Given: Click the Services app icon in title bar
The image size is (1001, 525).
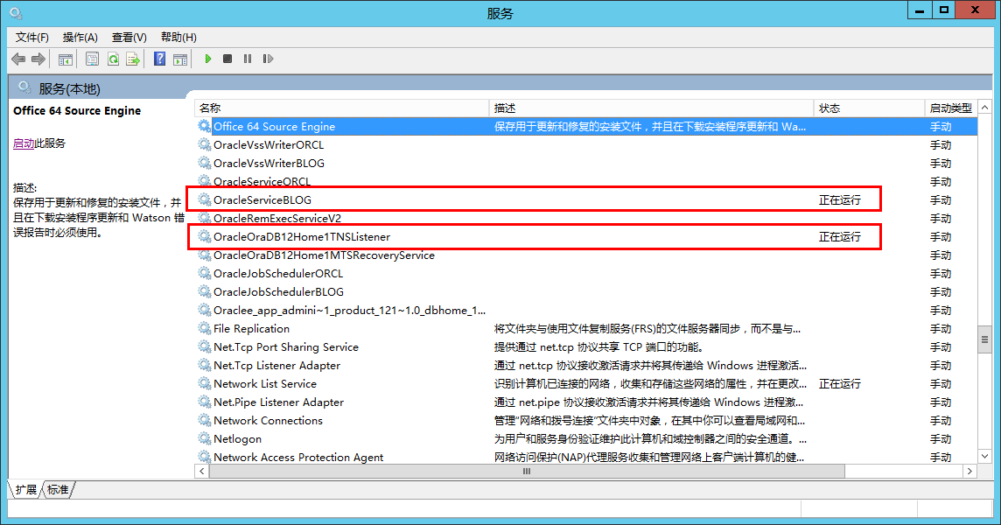Looking at the screenshot, I should point(16,13).
